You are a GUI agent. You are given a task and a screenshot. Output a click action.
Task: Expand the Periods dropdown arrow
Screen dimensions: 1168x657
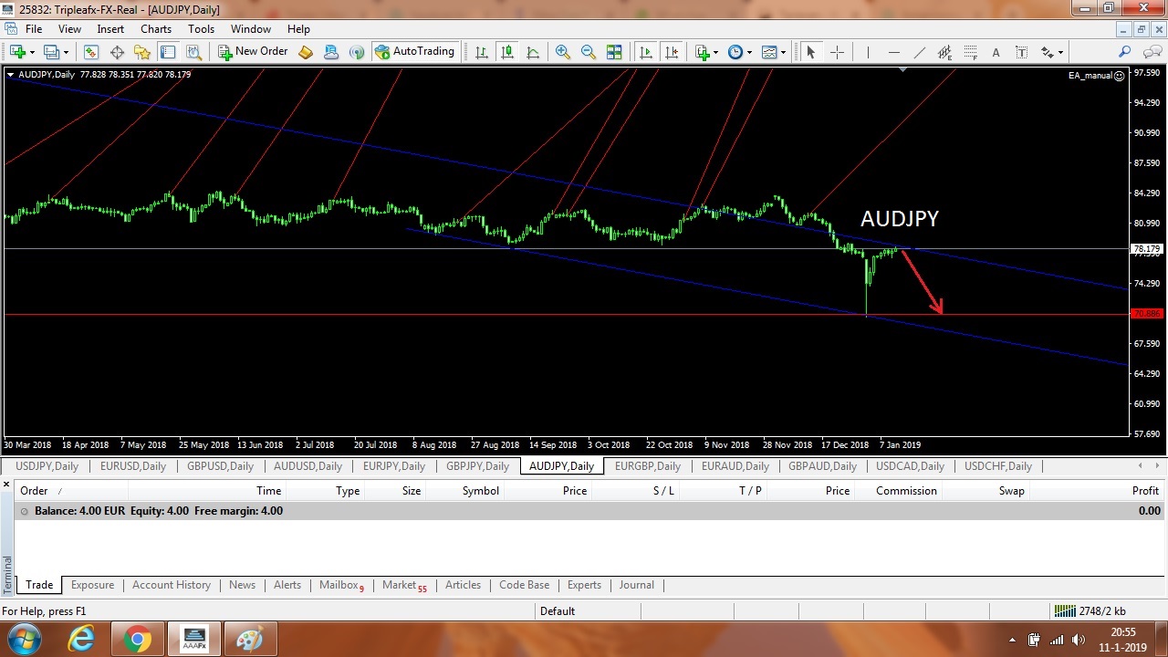click(750, 52)
